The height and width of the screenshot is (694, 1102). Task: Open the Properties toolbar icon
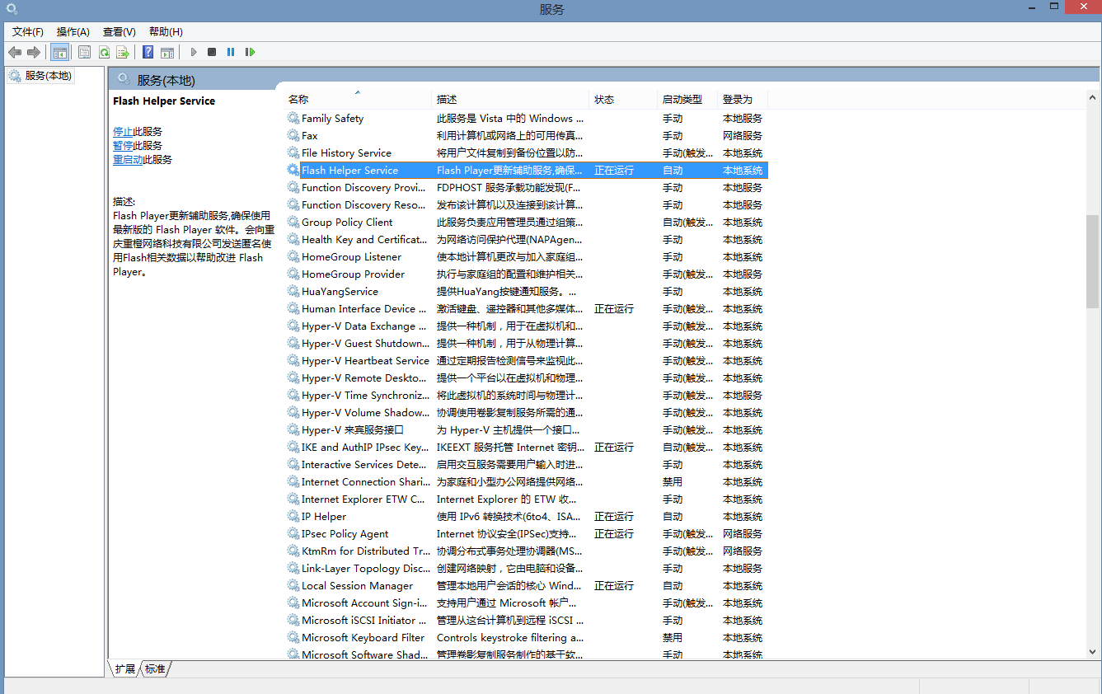click(x=84, y=52)
